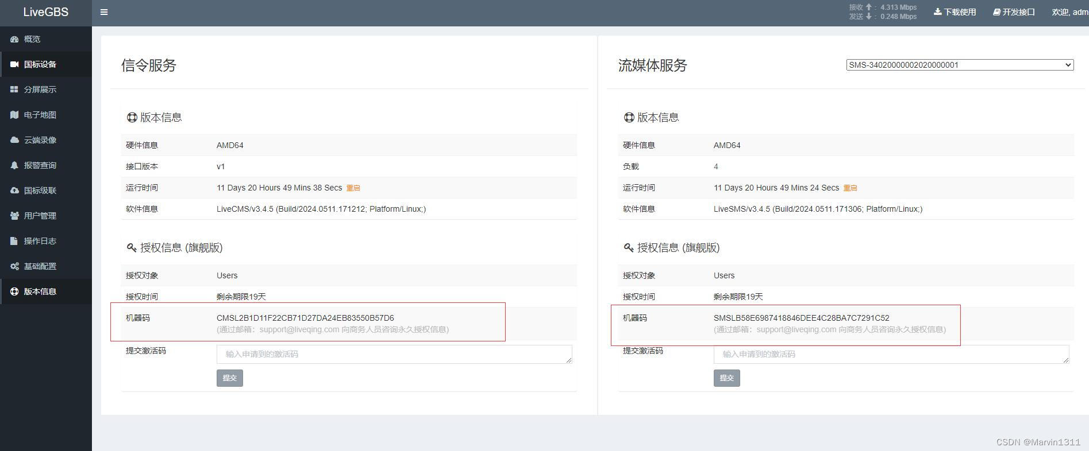Image resolution: width=1089 pixels, height=451 pixels.
Task: Open 国标级联 in the sidebar
Action: pos(46,190)
